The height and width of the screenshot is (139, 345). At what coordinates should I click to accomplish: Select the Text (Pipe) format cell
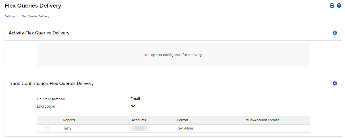click(x=185, y=129)
